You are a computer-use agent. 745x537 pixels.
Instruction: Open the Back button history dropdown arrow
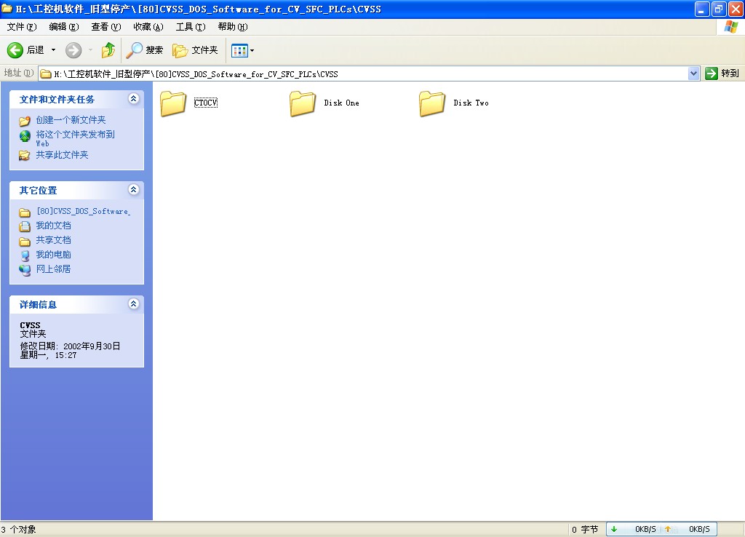(53, 50)
